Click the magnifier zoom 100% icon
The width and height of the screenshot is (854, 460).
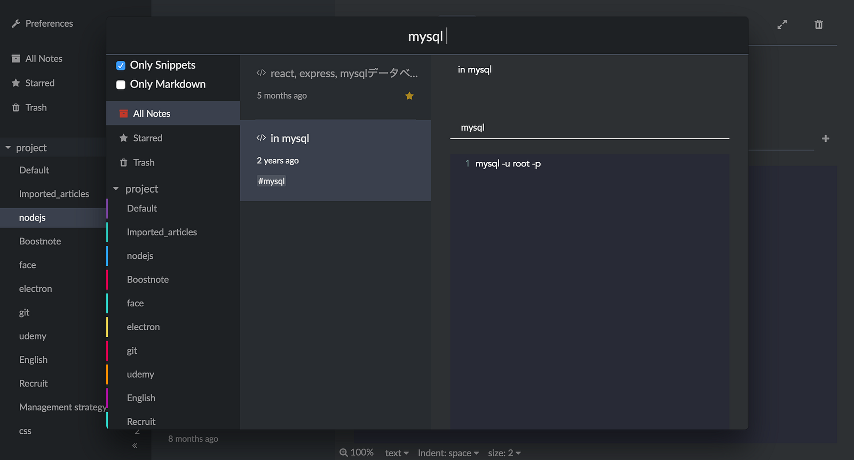pyautogui.click(x=344, y=453)
